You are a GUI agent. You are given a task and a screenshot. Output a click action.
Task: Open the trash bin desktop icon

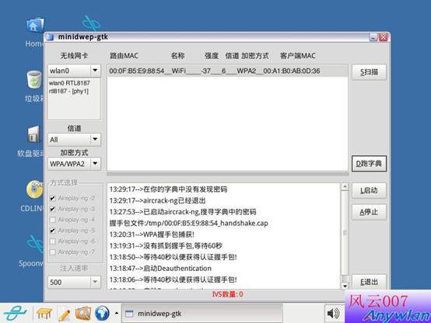34,79
